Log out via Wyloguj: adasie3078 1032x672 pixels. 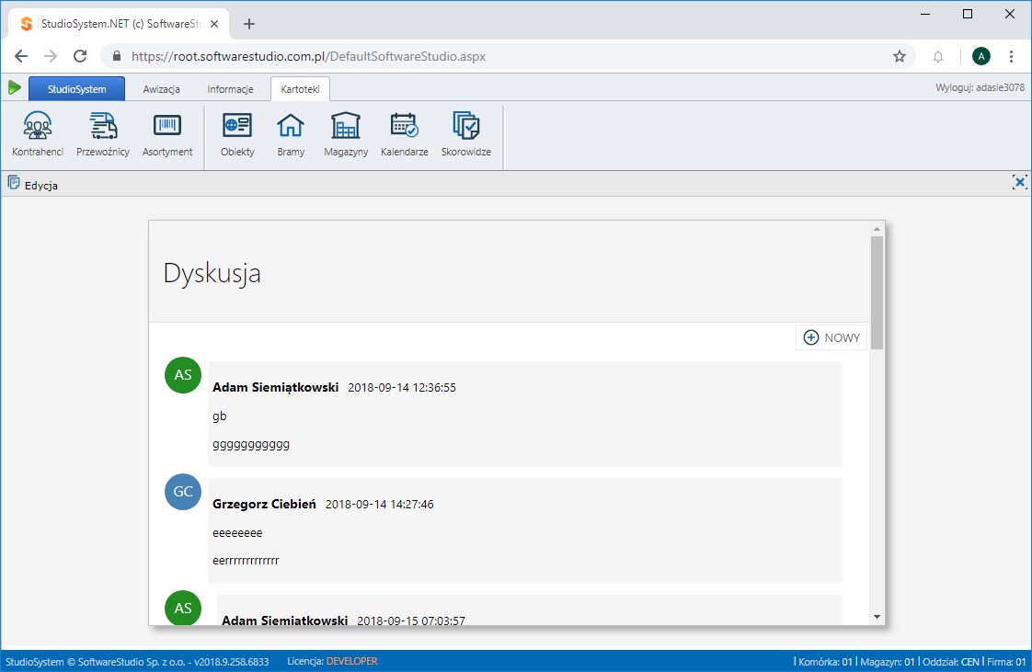(x=980, y=87)
